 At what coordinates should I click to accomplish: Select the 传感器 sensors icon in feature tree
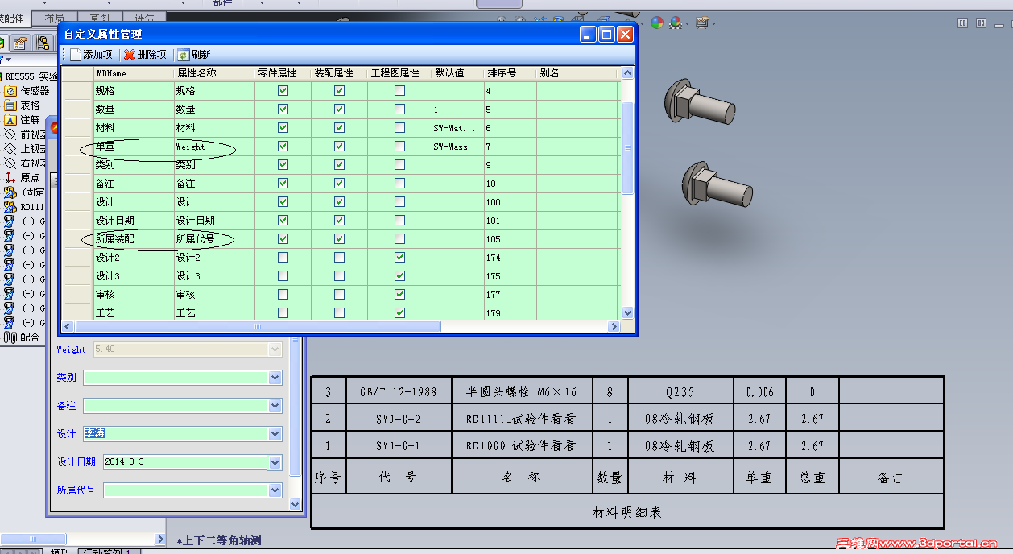pyautogui.click(x=10, y=91)
